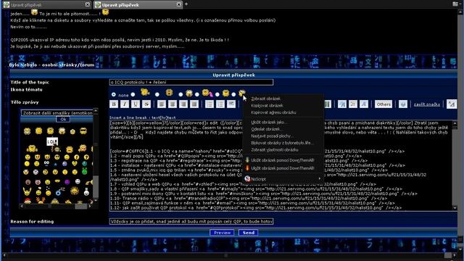Click the Preview button
Viewport: 464px width, 261px height.
coord(222,233)
